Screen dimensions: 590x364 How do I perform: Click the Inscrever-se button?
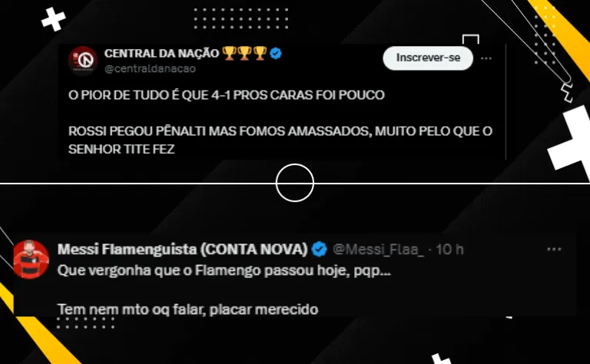pyautogui.click(x=428, y=58)
